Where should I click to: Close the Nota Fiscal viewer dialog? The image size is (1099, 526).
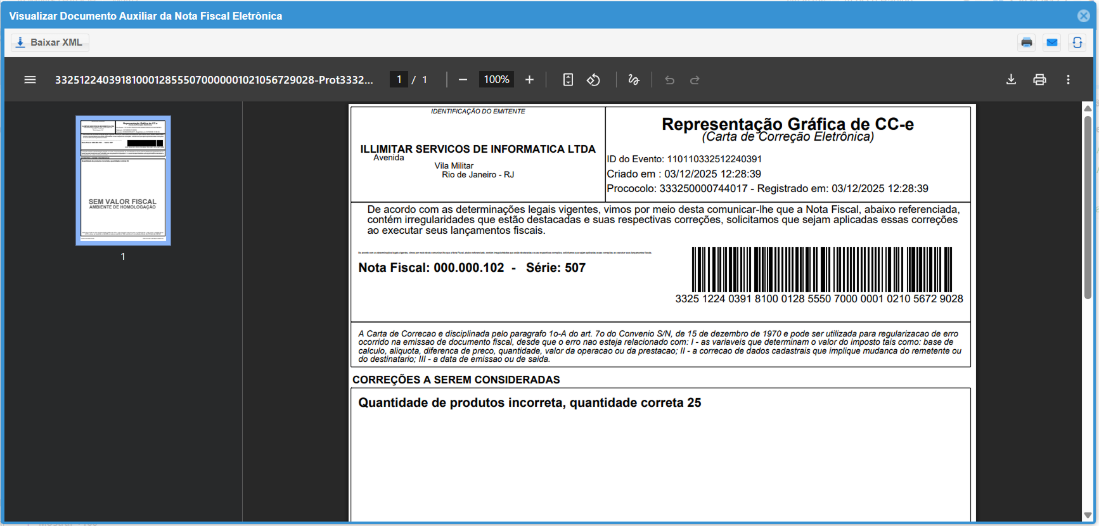click(1084, 16)
